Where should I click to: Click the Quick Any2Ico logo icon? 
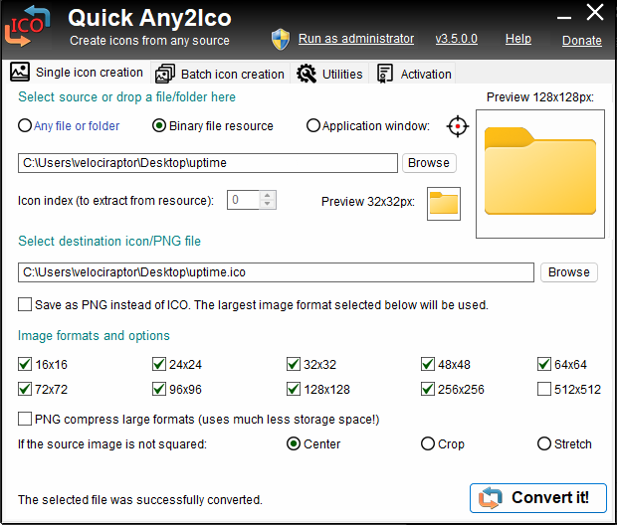[27, 26]
